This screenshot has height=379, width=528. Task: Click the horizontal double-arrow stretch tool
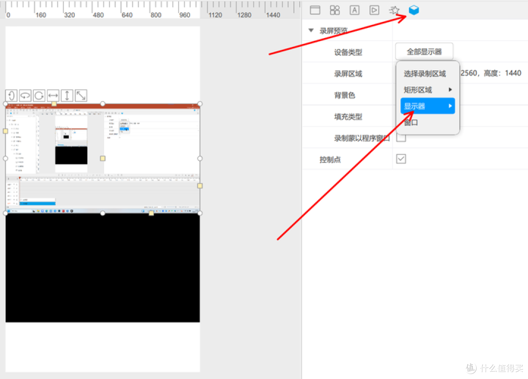pos(53,96)
